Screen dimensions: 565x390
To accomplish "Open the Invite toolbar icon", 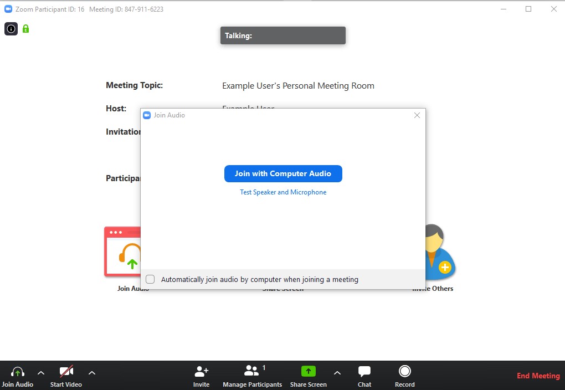I will click(x=201, y=371).
